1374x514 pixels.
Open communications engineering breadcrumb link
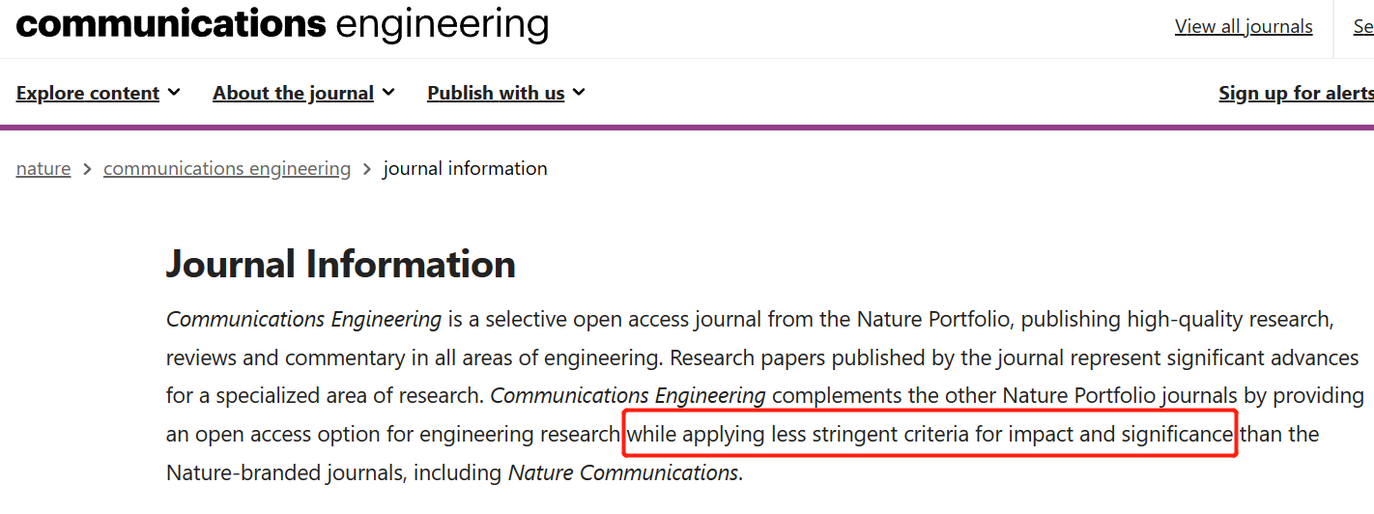pyautogui.click(x=227, y=169)
